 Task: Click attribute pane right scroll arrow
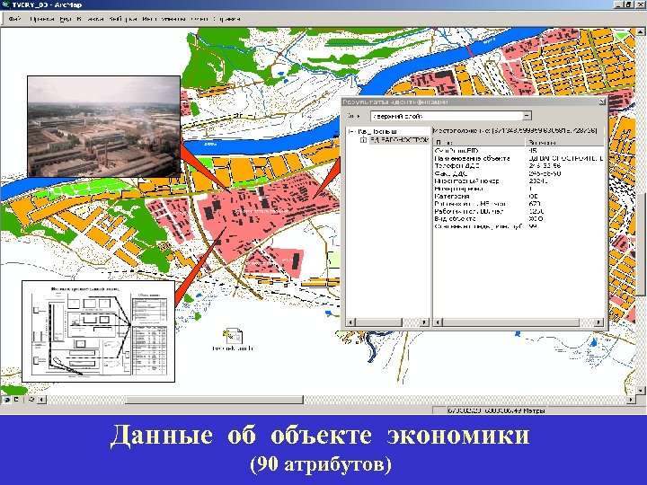point(598,322)
